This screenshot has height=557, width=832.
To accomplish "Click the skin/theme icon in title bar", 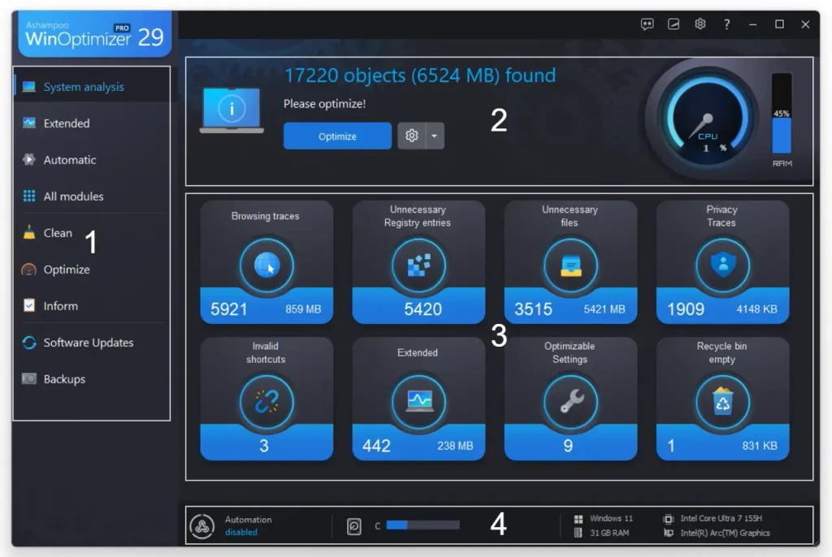I will pos(674,24).
